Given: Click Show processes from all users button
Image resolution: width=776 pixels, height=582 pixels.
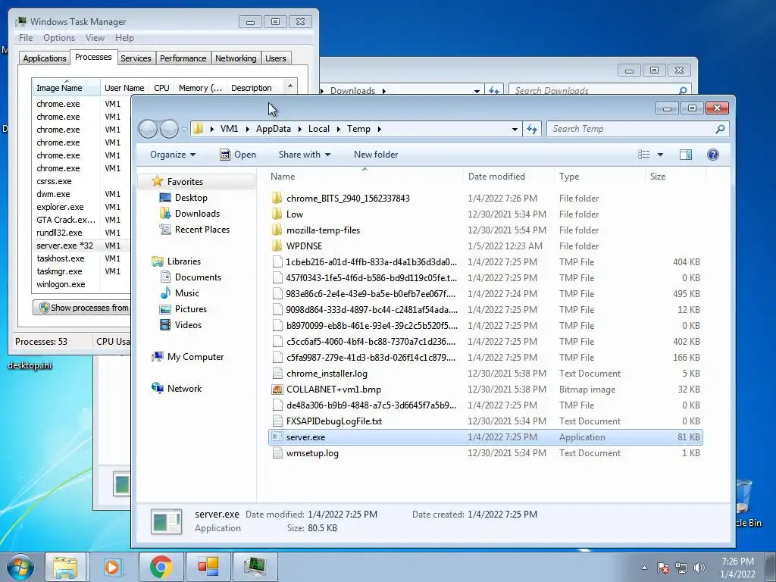Looking at the screenshot, I should tap(82, 308).
